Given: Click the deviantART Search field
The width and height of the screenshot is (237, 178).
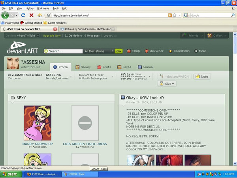Looking at the screenshot, I should point(63,51).
